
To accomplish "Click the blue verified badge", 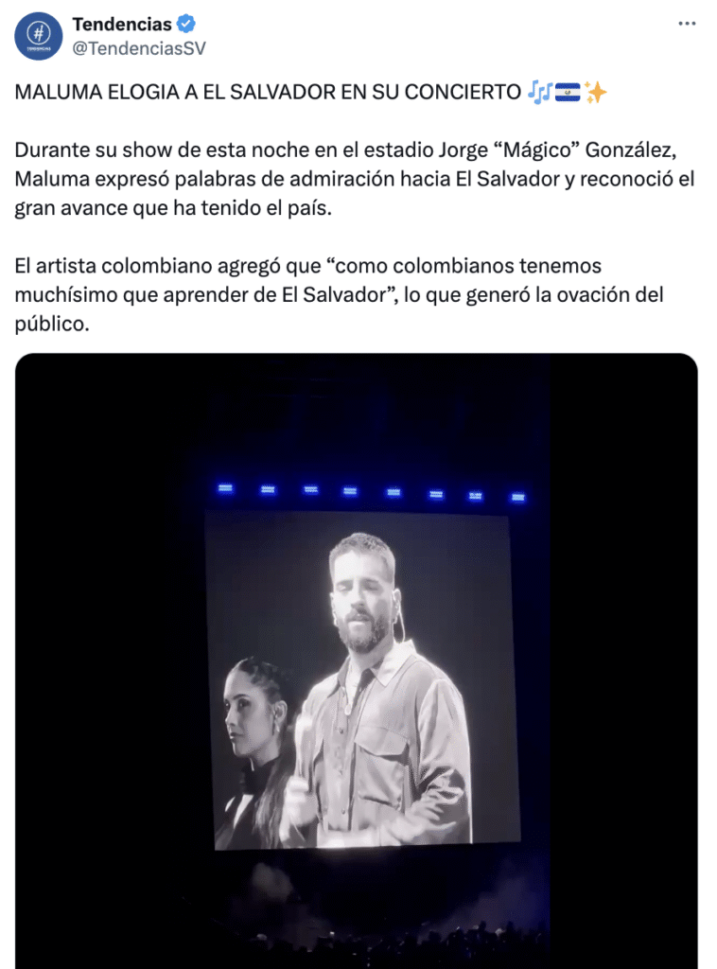I will [x=186, y=24].
